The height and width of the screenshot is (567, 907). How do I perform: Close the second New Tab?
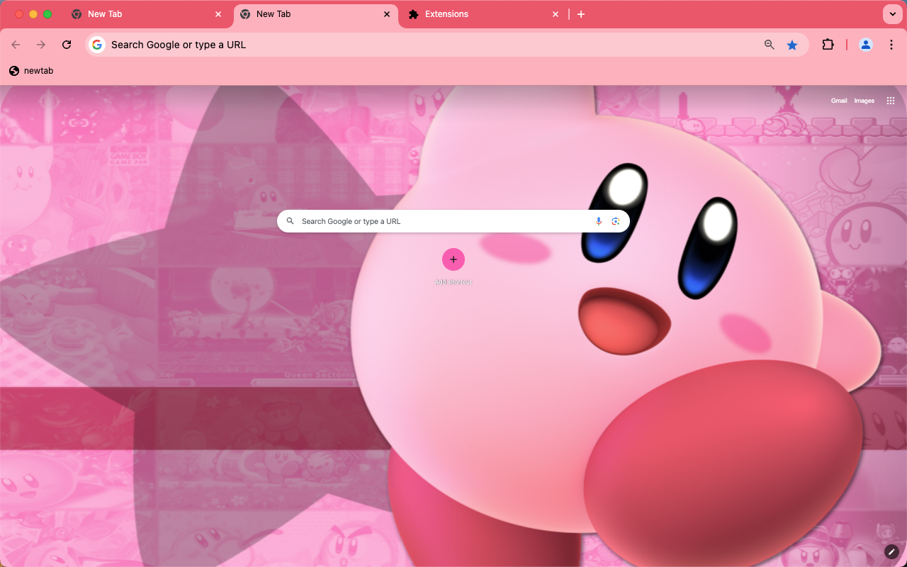(x=387, y=14)
